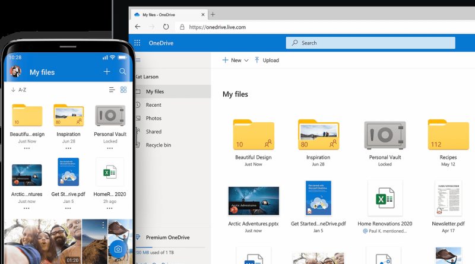Image resolution: width=475 pixels, height=264 pixels.
Task: Open Beautifu...esign folder on phone
Action: click(x=27, y=115)
